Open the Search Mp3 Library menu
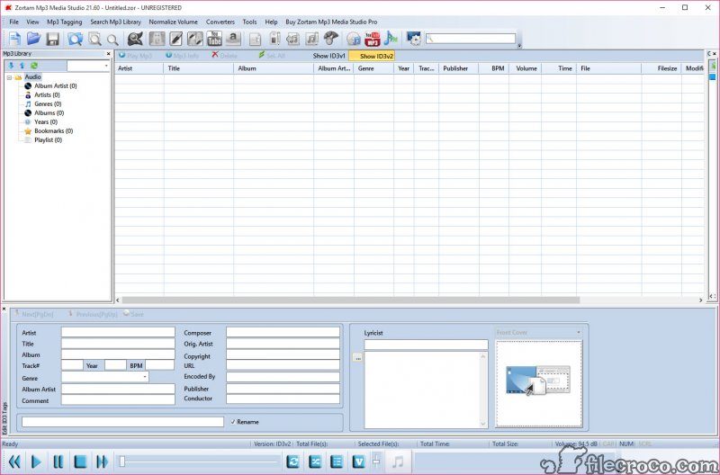Image resolution: width=720 pixels, height=475 pixels. (x=115, y=22)
